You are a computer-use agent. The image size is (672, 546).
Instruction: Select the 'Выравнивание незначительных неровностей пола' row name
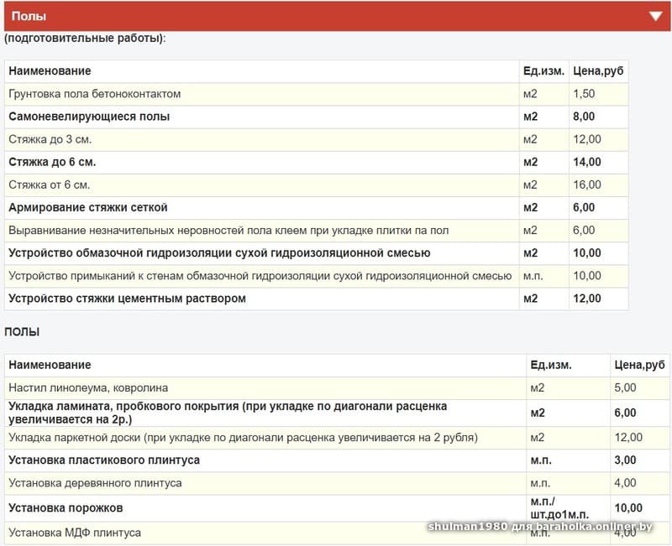[x=228, y=231]
